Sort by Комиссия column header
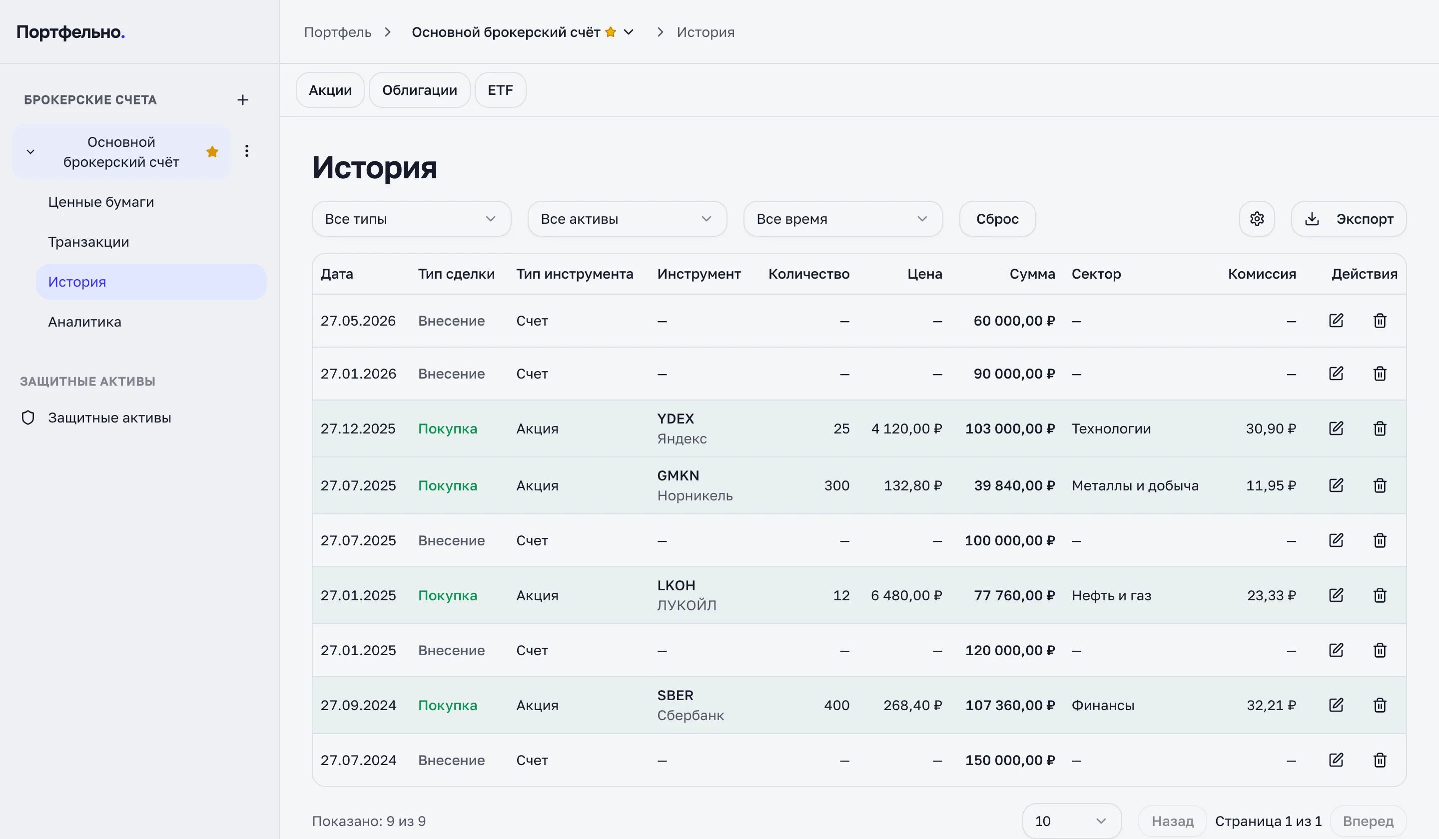Screen dimensions: 1439x839 click(1262, 274)
